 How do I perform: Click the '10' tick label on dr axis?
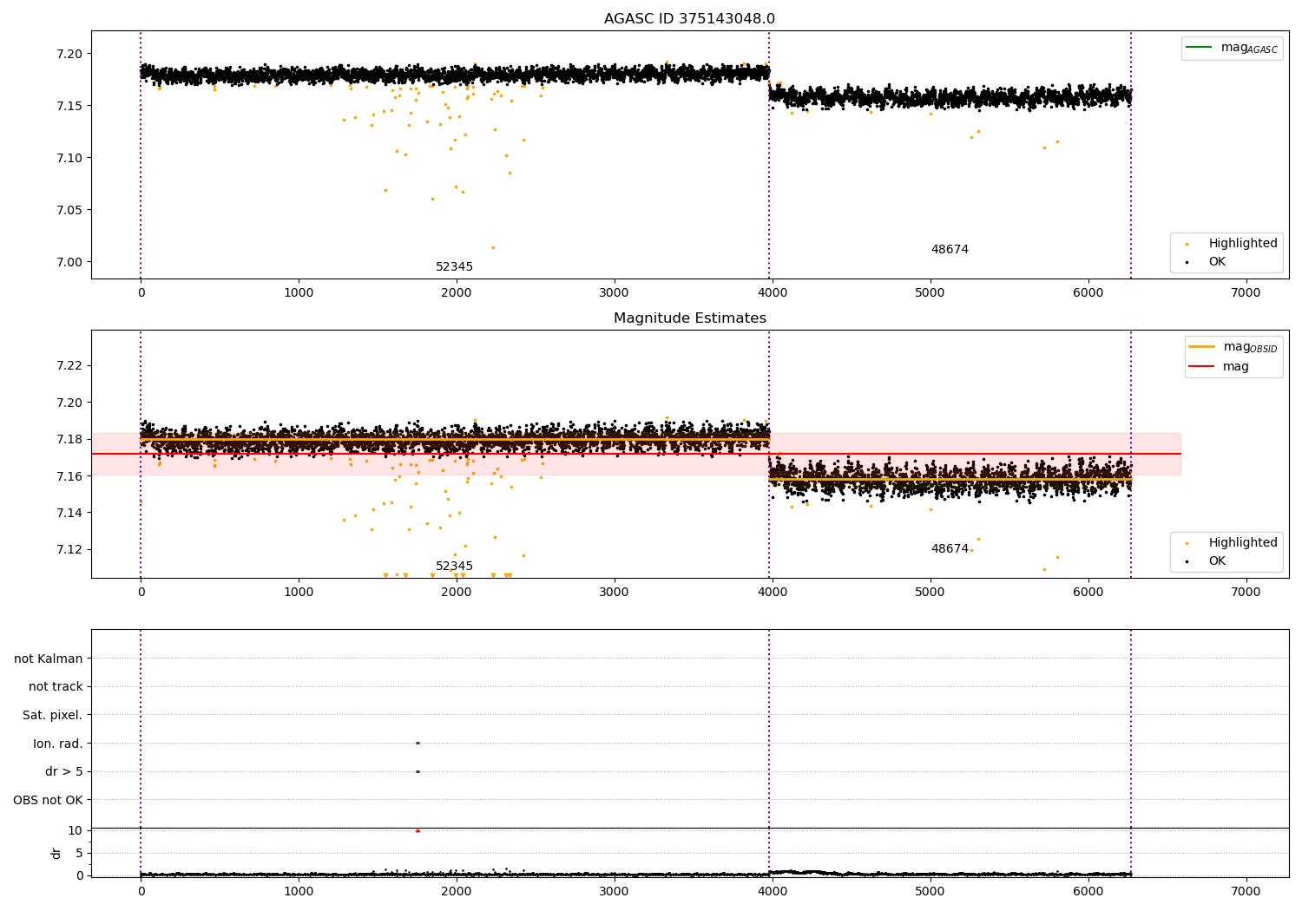click(x=76, y=830)
